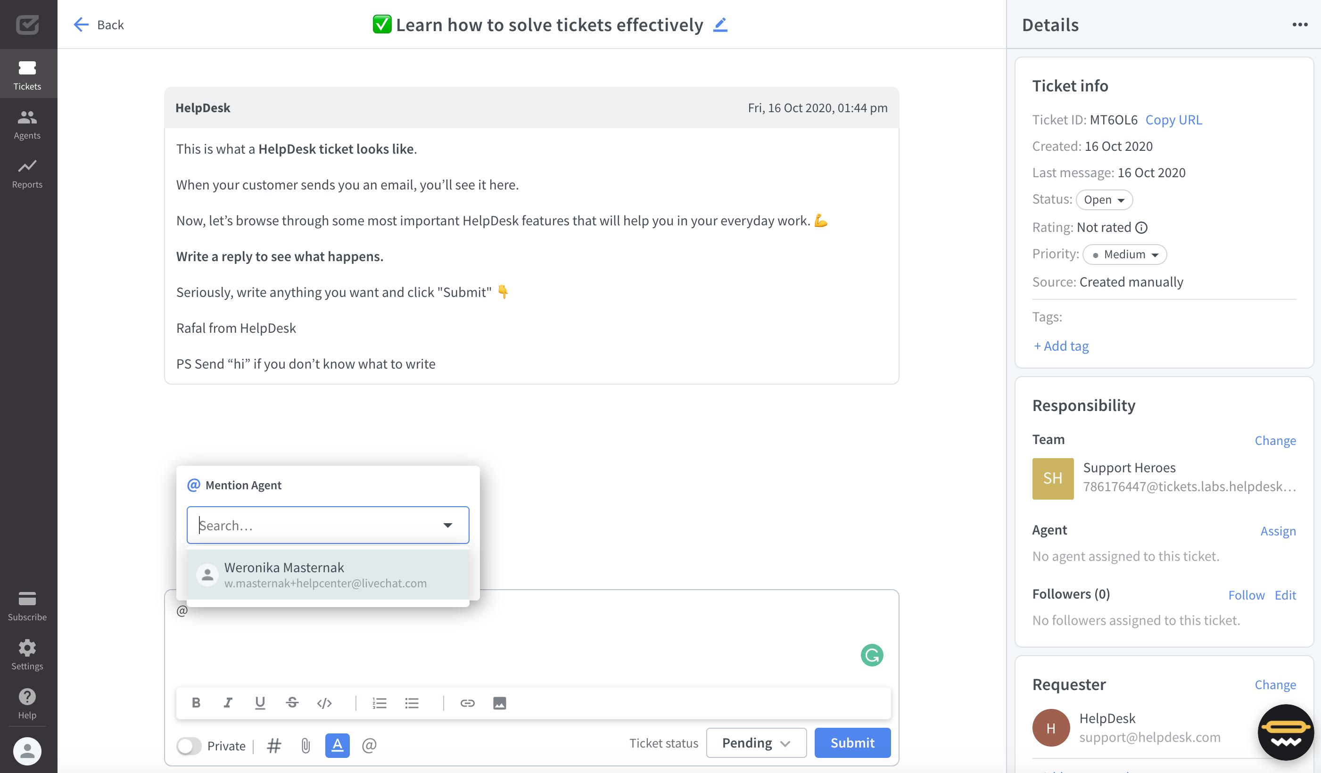Edit the ticket followers
The image size is (1321, 773).
pos(1285,595)
